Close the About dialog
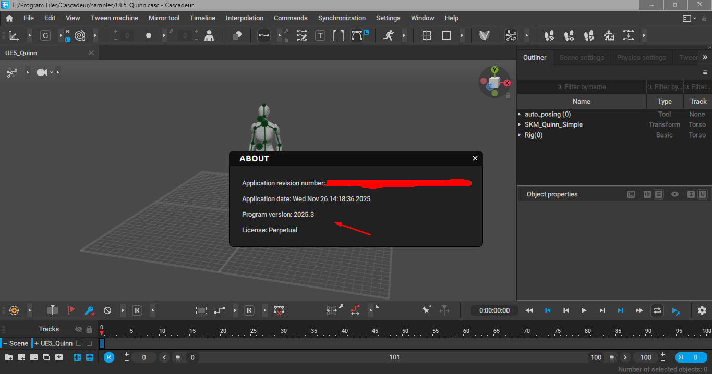Screen dimensions: 712x374 tap(475, 158)
